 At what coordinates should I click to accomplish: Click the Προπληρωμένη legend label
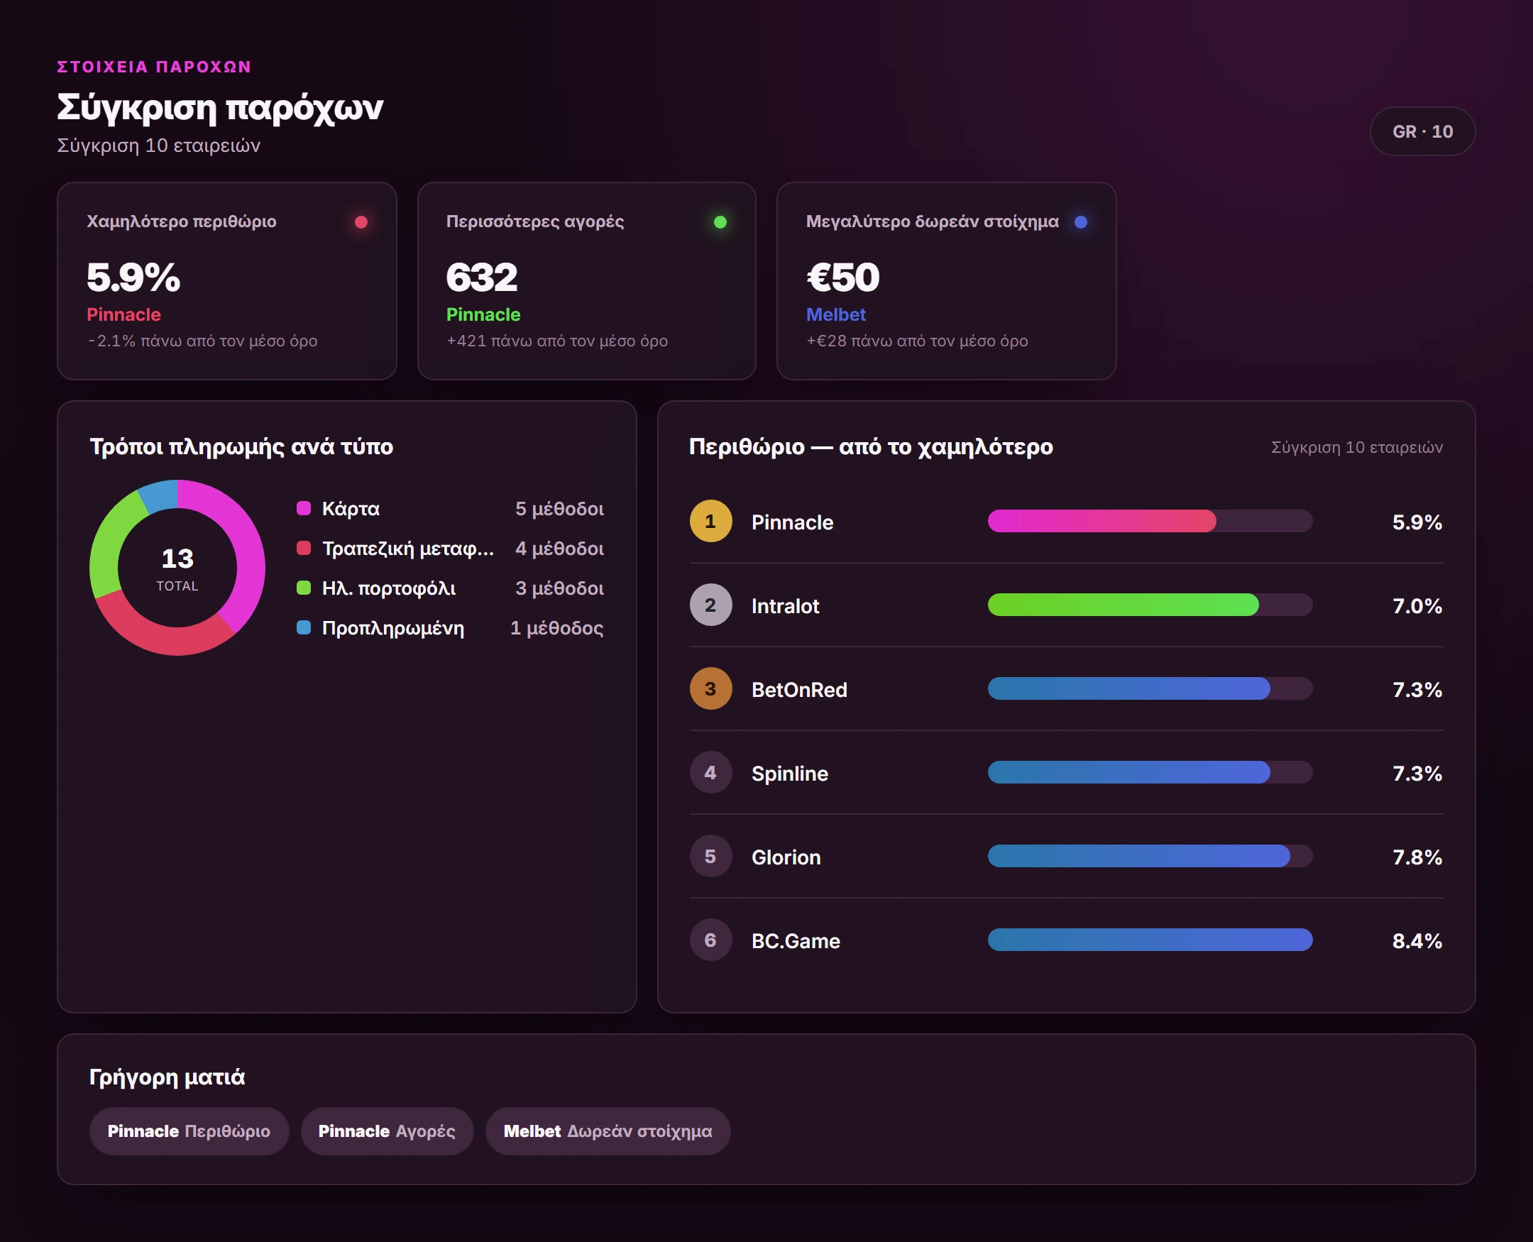[393, 628]
